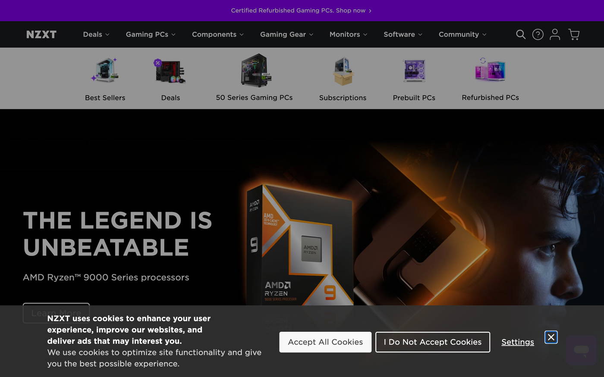Select the 50 Series Gaming PCs thumbnail
The image size is (604, 377).
(x=255, y=70)
